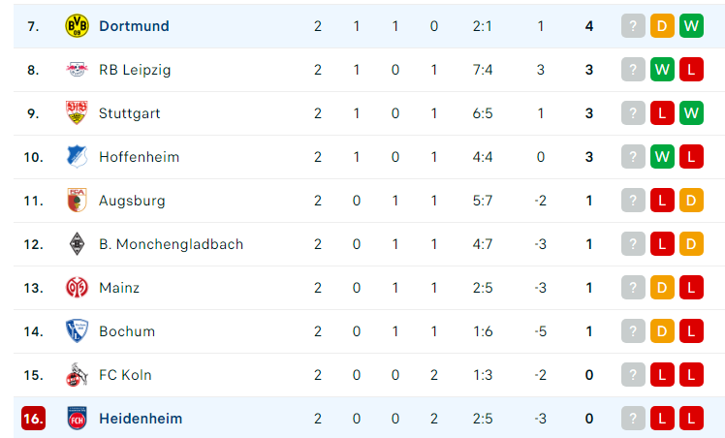Click the Dortmund BVB club logo
The height and width of the screenshot is (438, 725).
(77, 26)
